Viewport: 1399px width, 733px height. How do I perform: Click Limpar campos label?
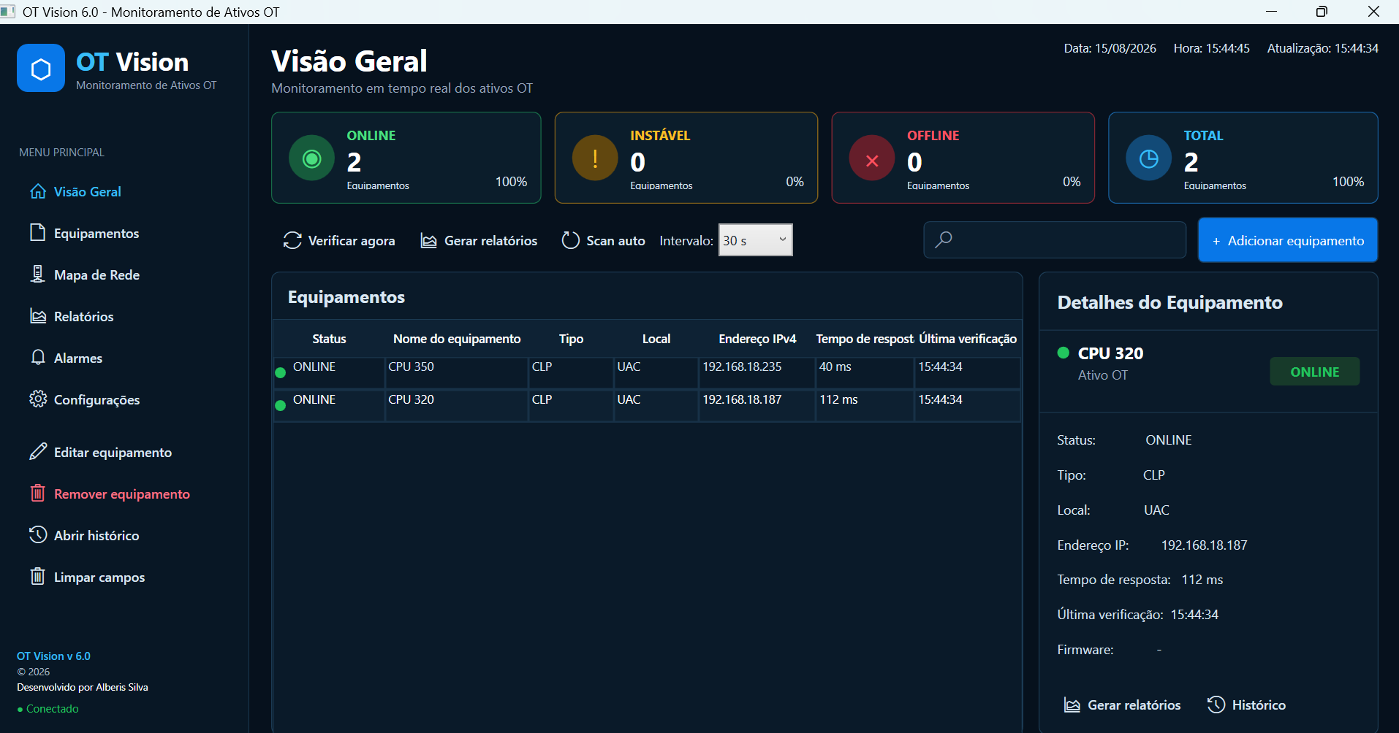click(x=99, y=577)
